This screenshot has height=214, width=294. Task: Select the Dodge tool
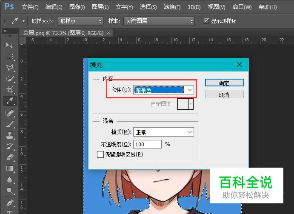tap(10, 191)
